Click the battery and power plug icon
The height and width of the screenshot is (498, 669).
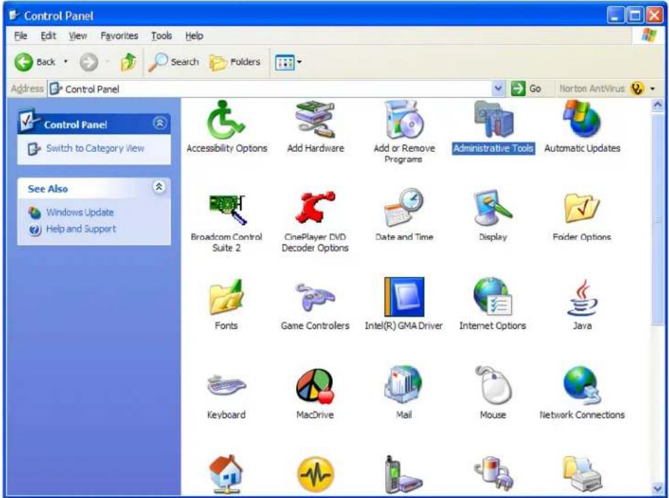(x=494, y=473)
